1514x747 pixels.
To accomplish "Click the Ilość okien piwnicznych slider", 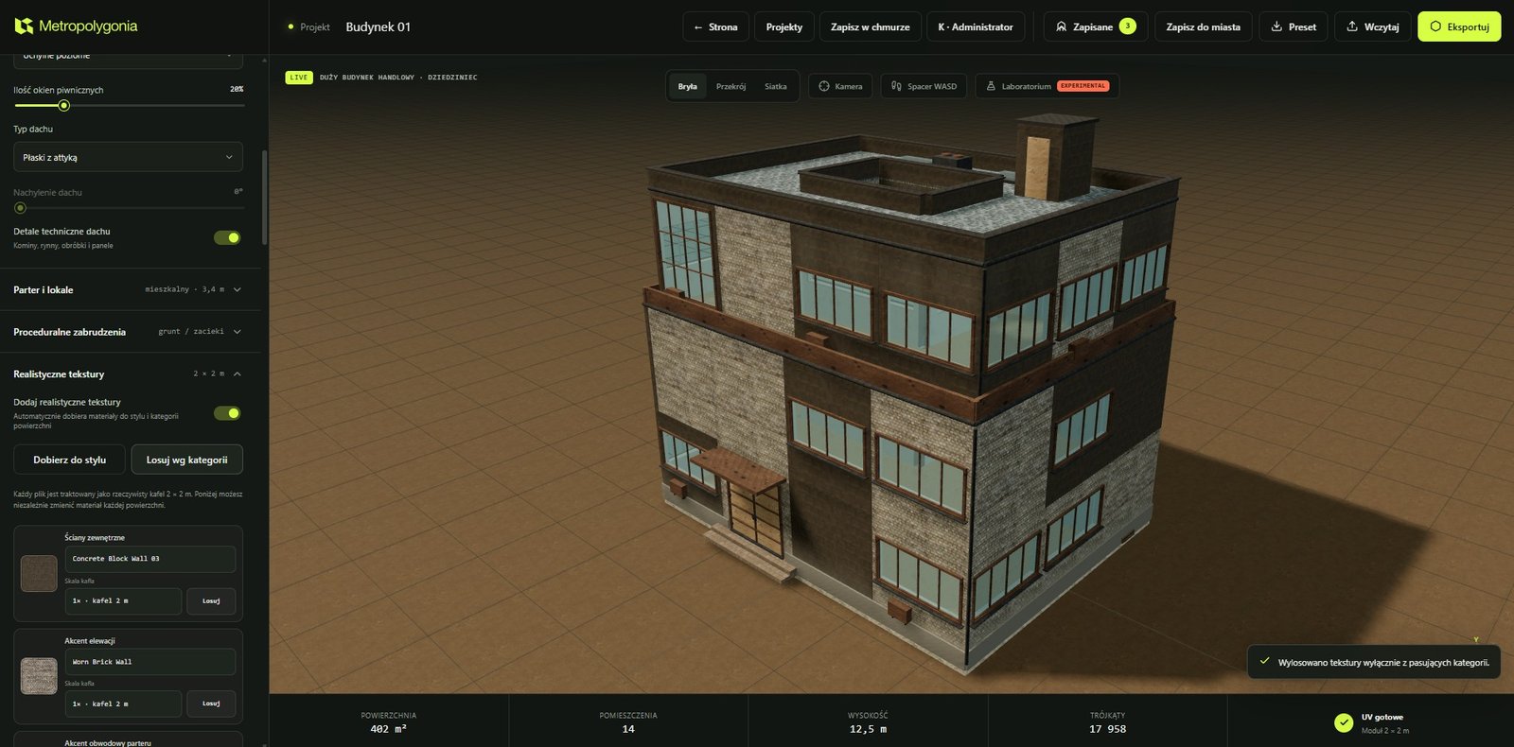I will 129,105.
